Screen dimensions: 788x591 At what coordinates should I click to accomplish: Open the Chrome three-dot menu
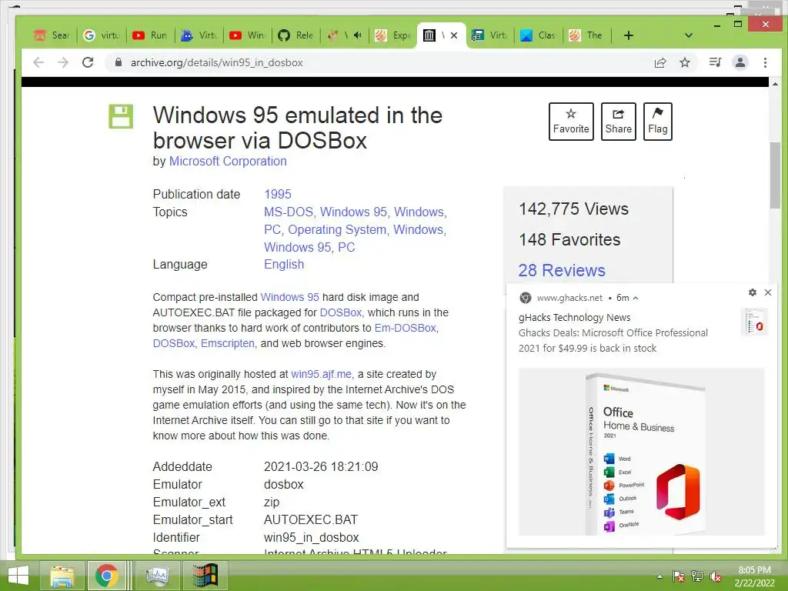(x=765, y=62)
